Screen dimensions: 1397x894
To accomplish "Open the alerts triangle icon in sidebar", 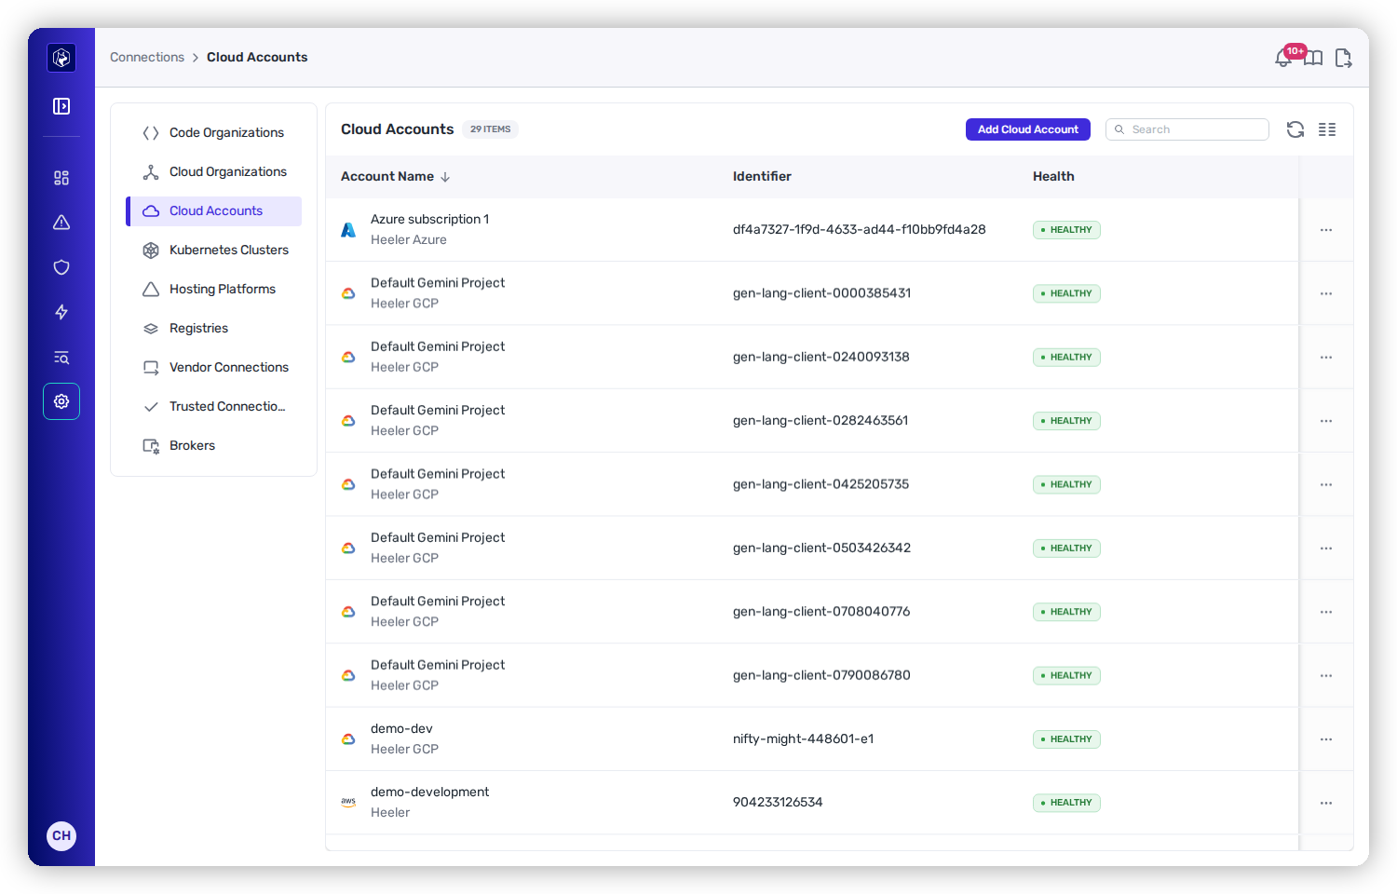I will coord(61,223).
